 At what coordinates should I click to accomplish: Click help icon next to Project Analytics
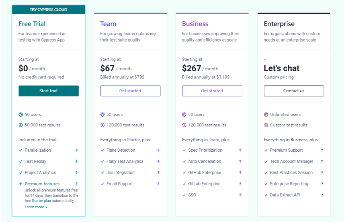pyautogui.click(x=77, y=173)
